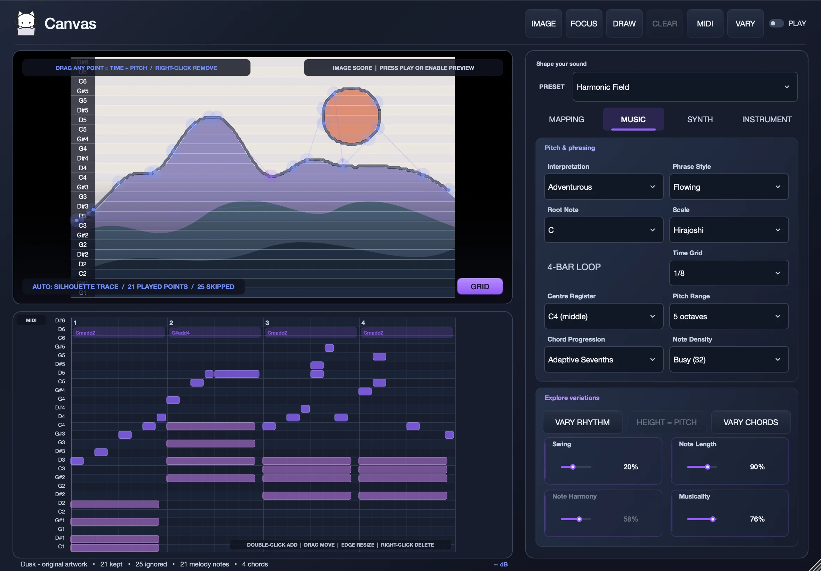Screen dimensions: 821x571
Task: Open the Phrase Style Flowing dropdown
Action: pos(729,187)
